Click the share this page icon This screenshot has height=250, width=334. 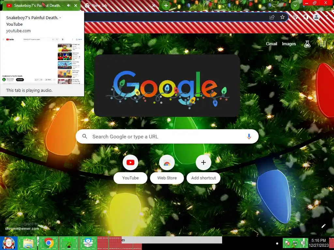(x=272, y=17)
